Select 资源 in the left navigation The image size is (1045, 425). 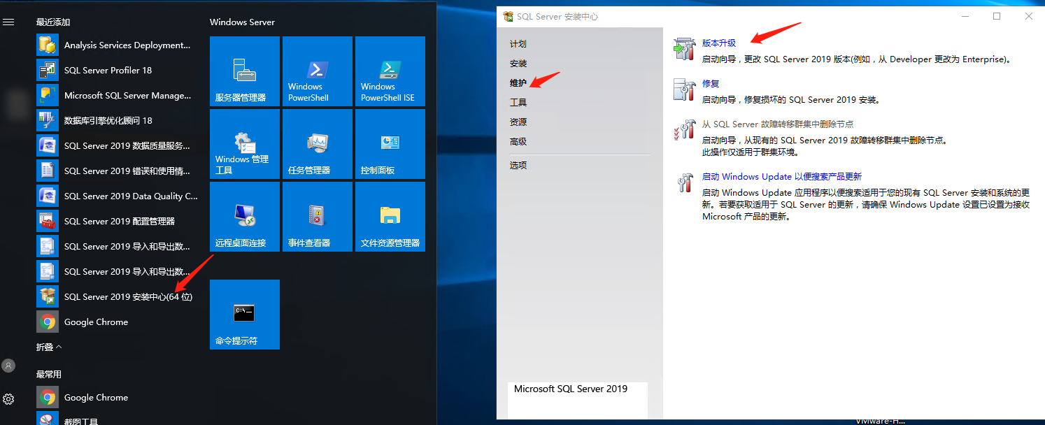point(518,122)
